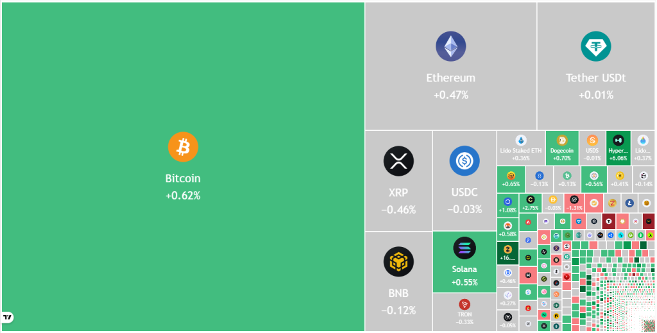Click the Ethereum diamond icon
Viewport: 657px width, 333px height.
(x=450, y=47)
